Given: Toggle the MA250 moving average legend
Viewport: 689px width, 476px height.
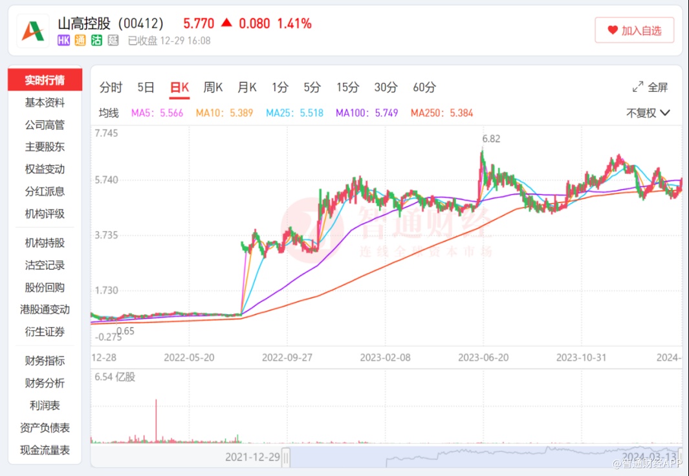Looking at the screenshot, I should click(x=442, y=113).
